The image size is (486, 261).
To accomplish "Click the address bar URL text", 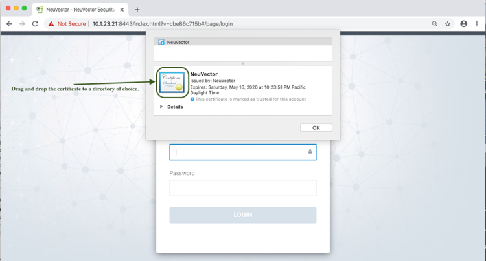I will (x=162, y=24).
